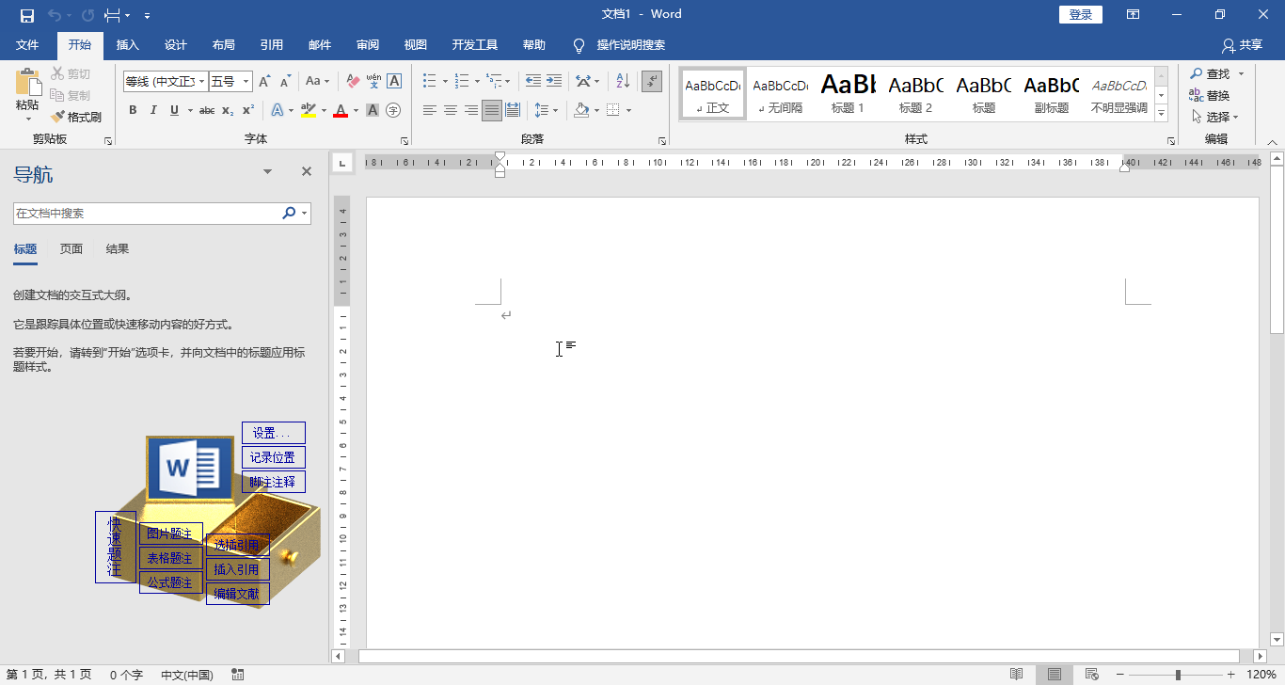This screenshot has width=1285, height=685.
Task: Toggle strikethrough (abc) formatting
Action: [x=207, y=110]
